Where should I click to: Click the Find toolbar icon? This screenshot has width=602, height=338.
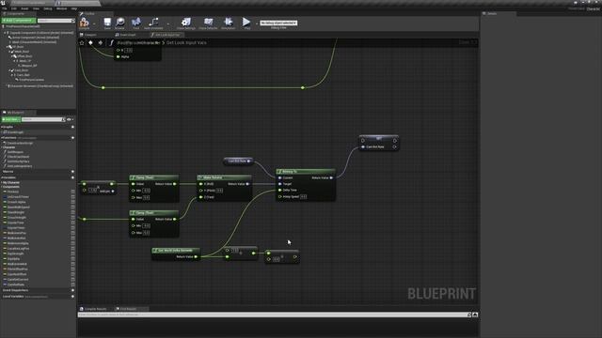click(135, 23)
